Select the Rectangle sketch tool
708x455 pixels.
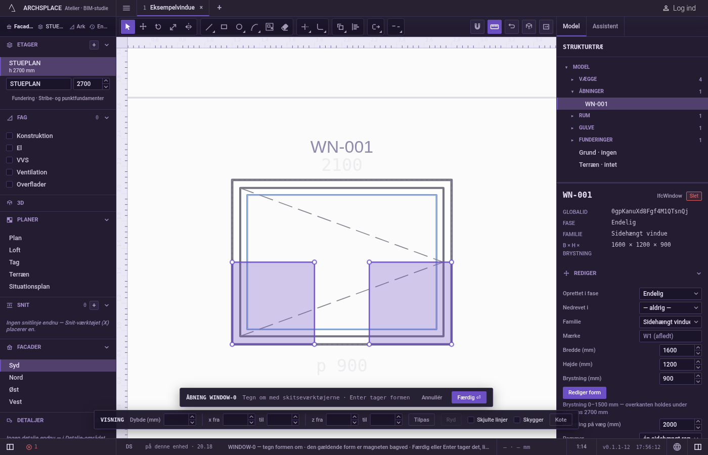224,27
